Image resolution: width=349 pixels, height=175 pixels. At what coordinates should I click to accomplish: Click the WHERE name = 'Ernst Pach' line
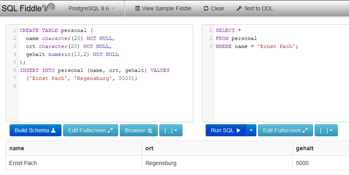coord(257,46)
